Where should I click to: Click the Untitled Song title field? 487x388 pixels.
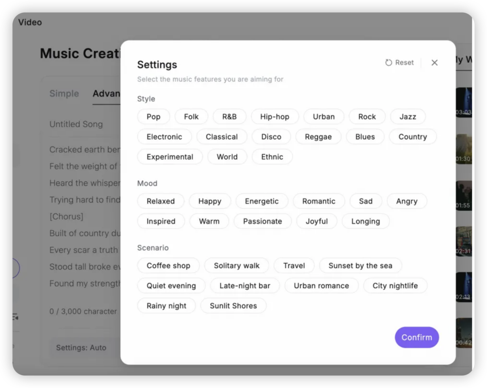[76, 124]
